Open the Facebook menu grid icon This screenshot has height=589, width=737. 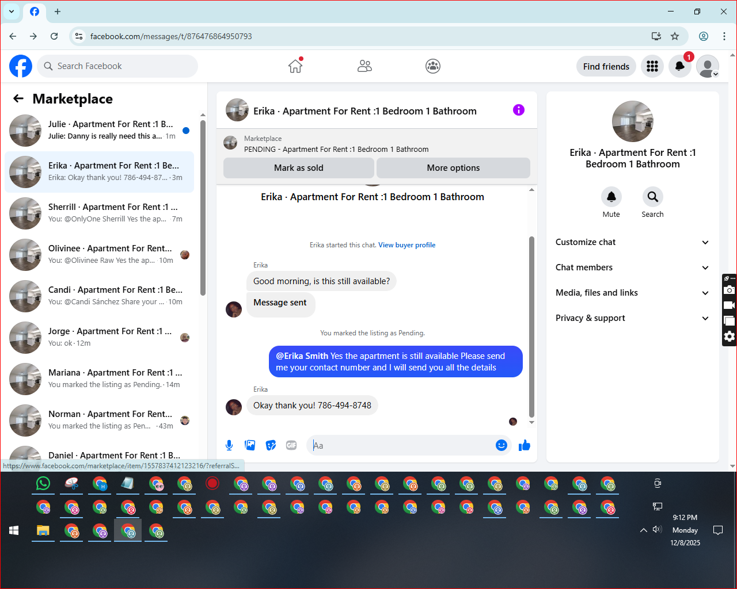click(x=652, y=66)
